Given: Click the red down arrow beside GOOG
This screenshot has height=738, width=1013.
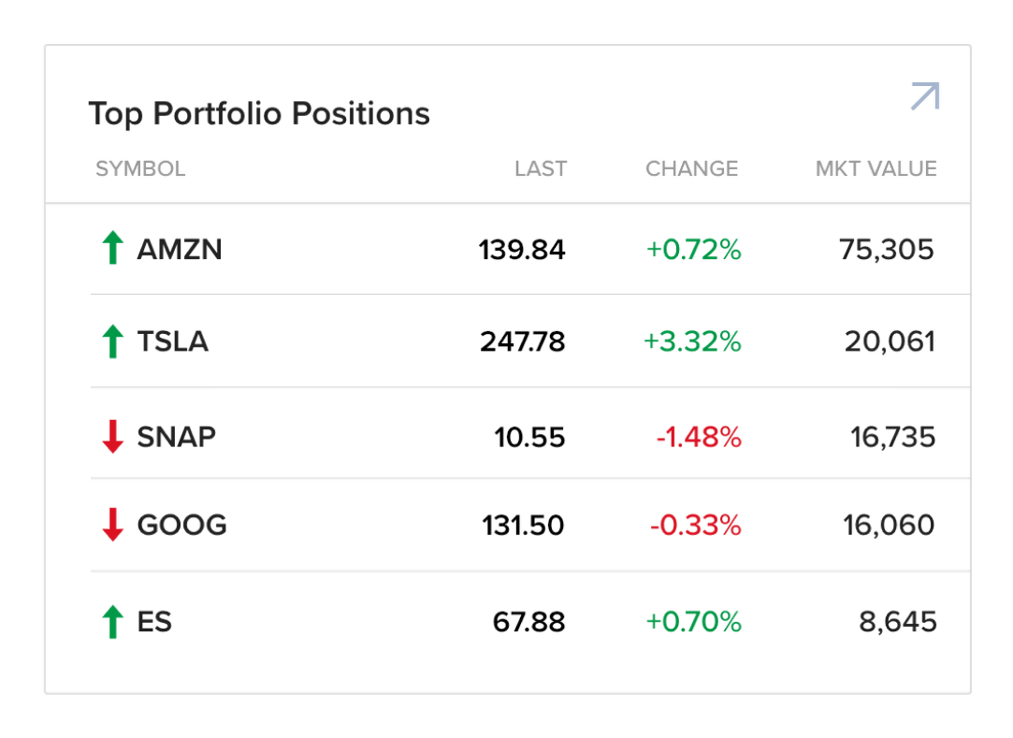Looking at the screenshot, I should point(112,525).
